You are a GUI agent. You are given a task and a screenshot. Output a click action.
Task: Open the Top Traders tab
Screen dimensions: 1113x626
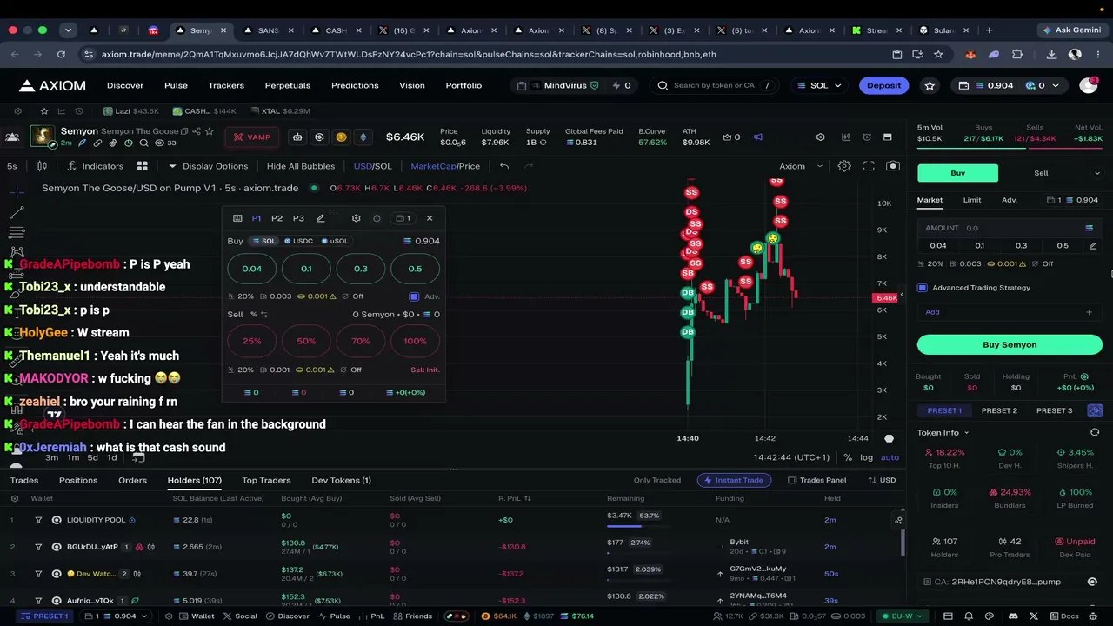[266, 480]
